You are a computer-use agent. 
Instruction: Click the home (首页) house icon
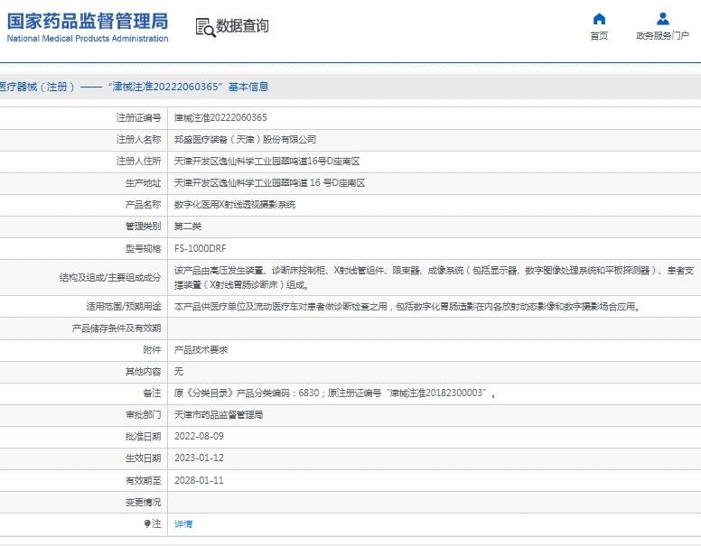point(599,19)
